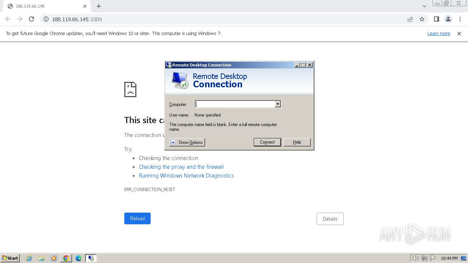This screenshot has width=468, height=263.
Task: Open the Chrome three-dot menu
Action: coord(460,19)
